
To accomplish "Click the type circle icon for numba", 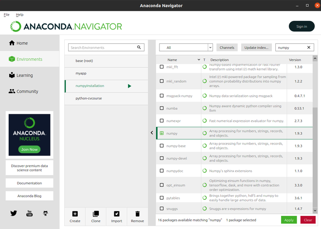I will pyautogui.click(x=204, y=108).
